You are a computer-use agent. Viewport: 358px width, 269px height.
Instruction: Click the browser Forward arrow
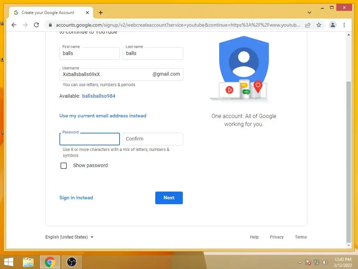click(25, 25)
